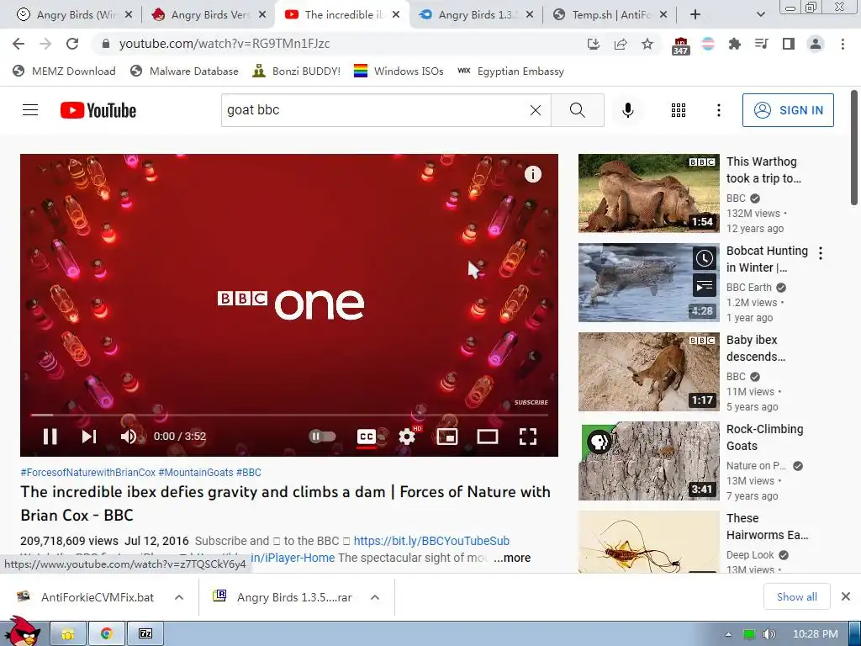Open a new browser tab
Image resolution: width=861 pixels, height=646 pixels.
(x=695, y=15)
